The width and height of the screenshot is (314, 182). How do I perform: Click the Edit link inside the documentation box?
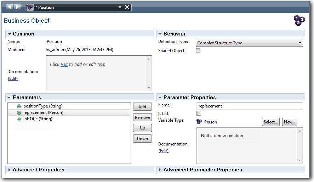click(64, 65)
